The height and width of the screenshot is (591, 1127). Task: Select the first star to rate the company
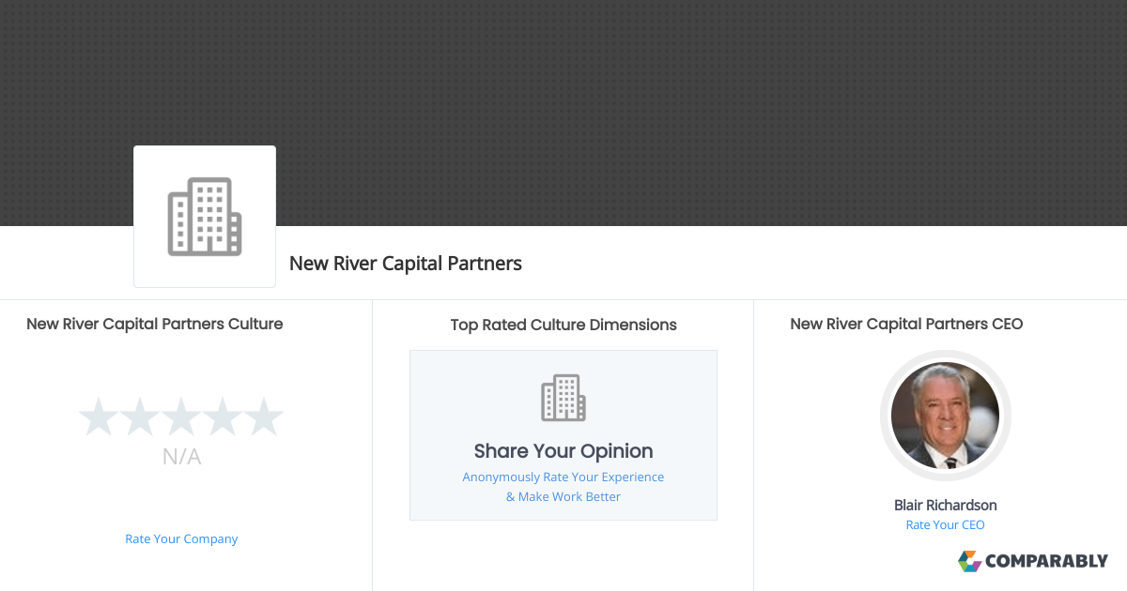(100, 416)
